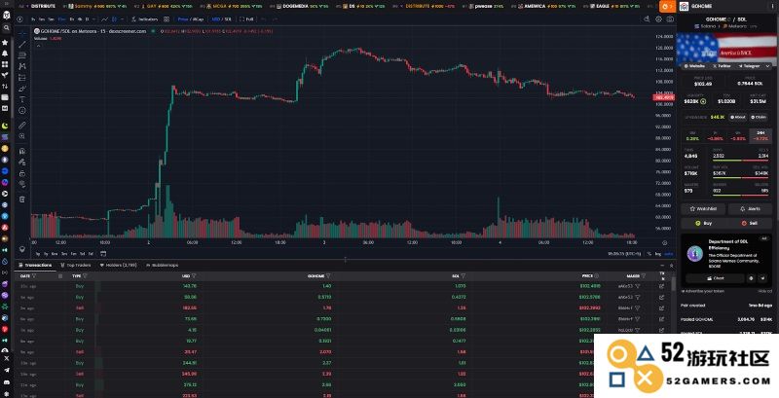
Task: Open go-to-date calendar icon below chart
Action: (103, 254)
